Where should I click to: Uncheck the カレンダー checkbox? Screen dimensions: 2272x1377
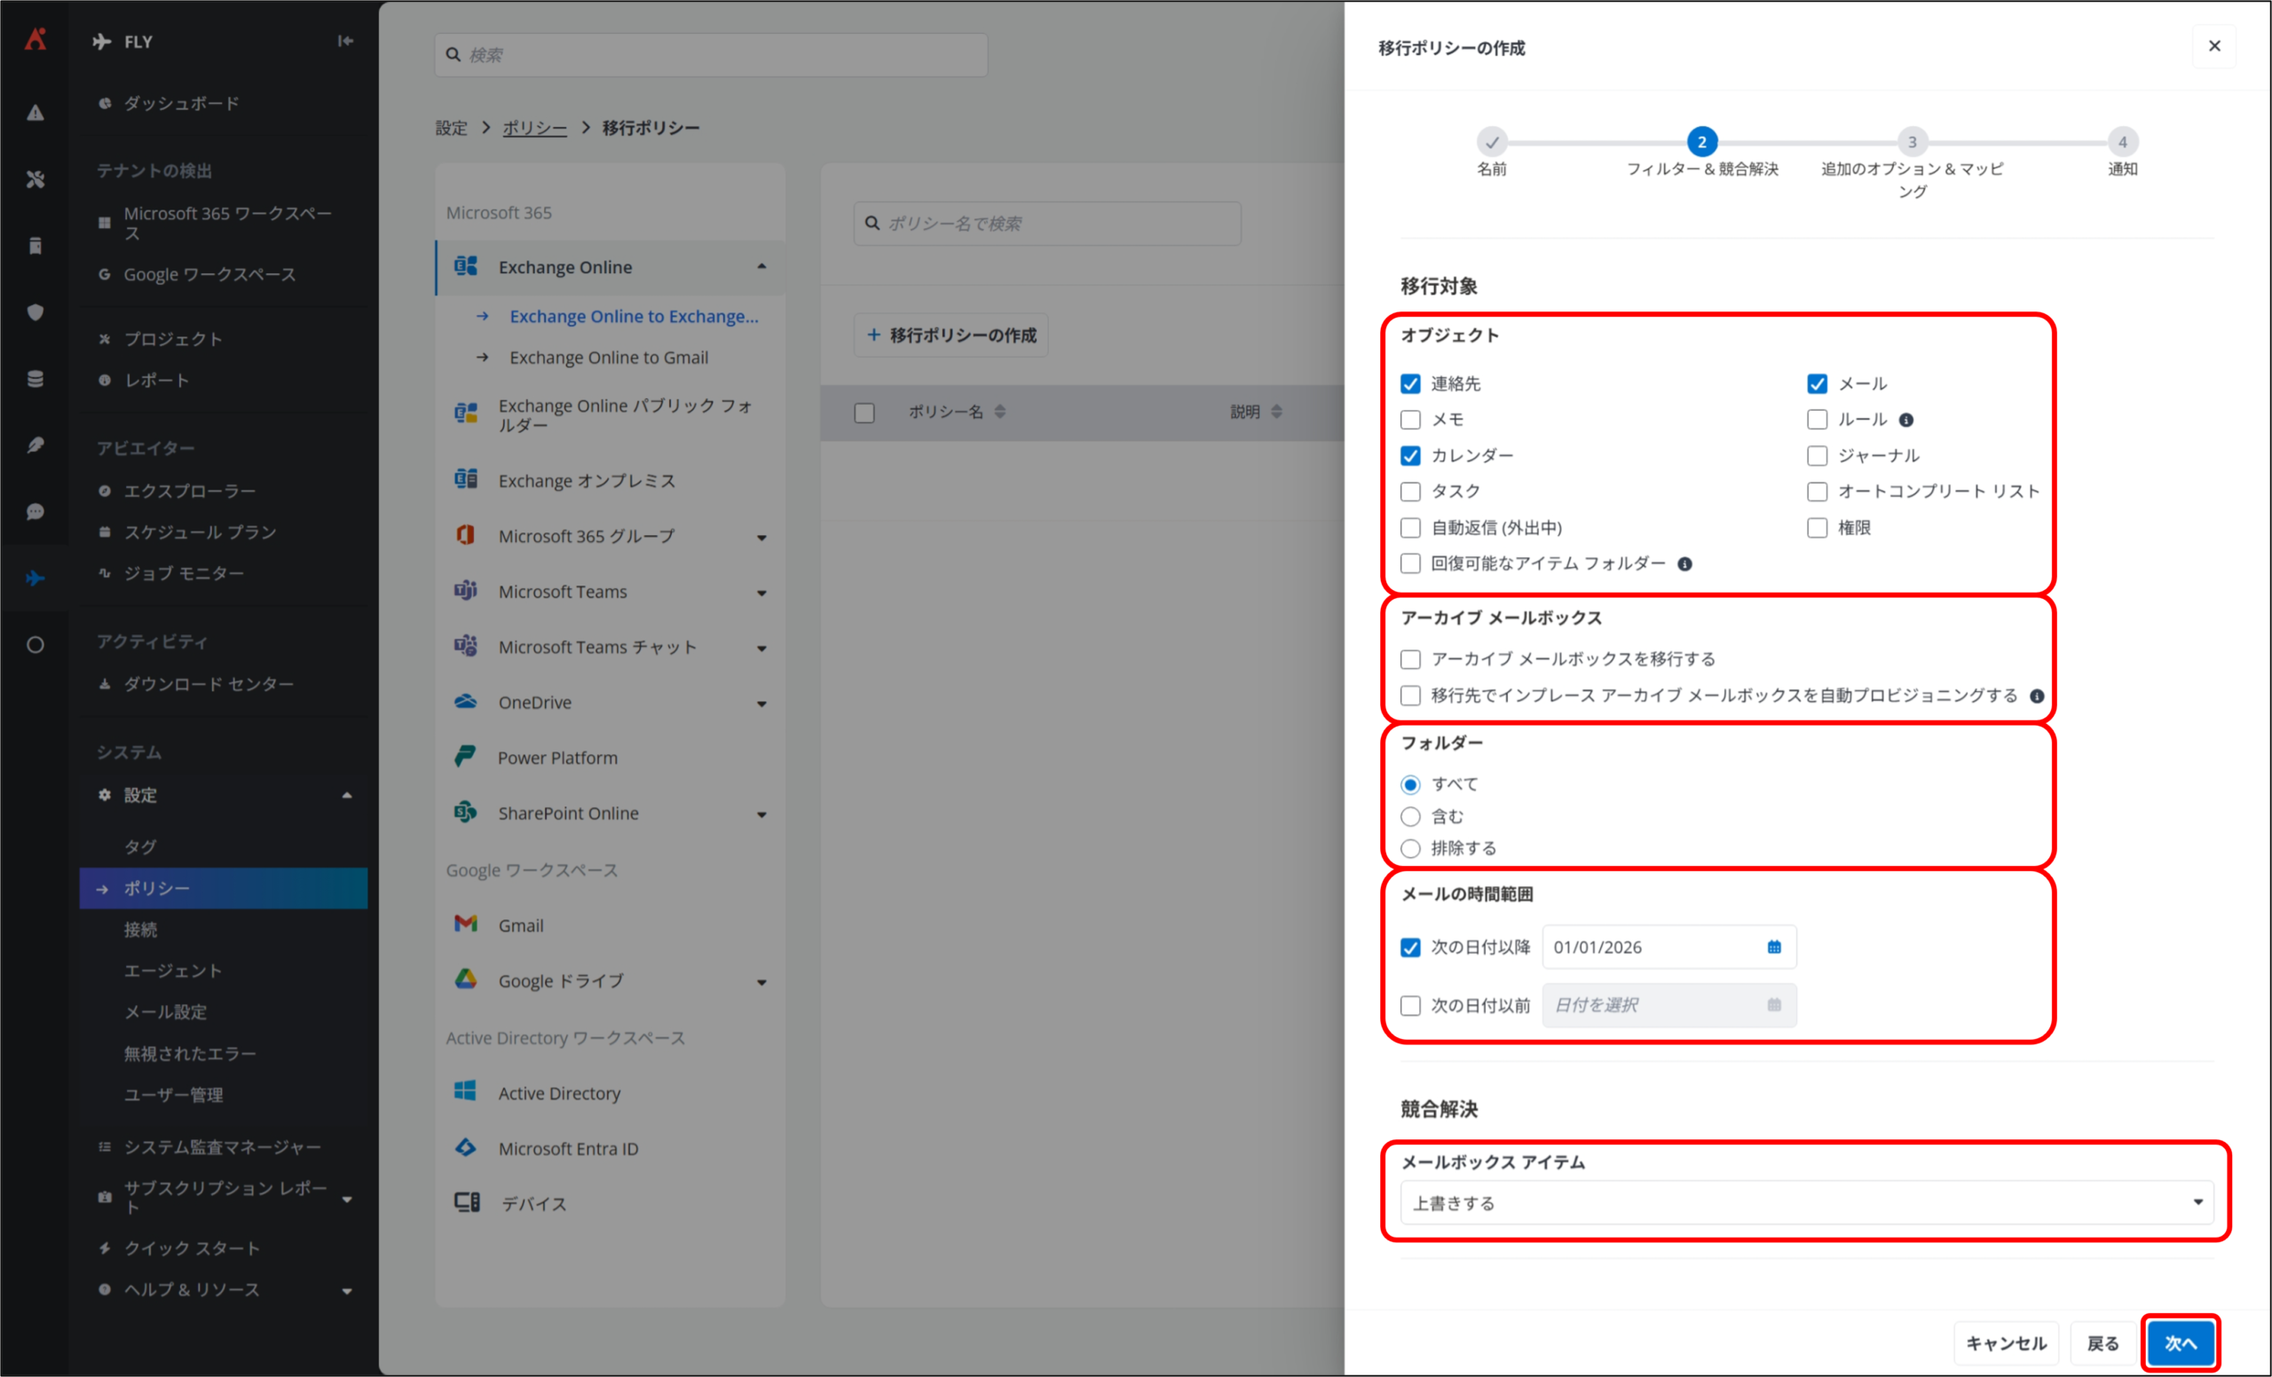(x=1410, y=455)
